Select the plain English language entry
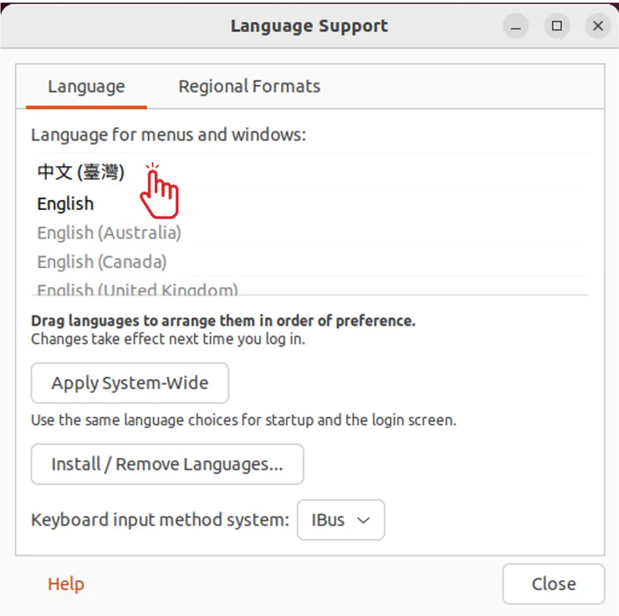This screenshot has width=619, height=616. [65, 203]
